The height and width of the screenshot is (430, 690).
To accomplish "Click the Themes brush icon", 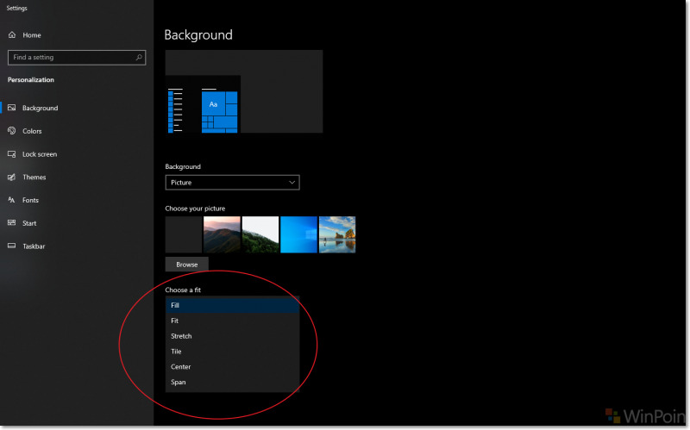I will pyautogui.click(x=12, y=177).
